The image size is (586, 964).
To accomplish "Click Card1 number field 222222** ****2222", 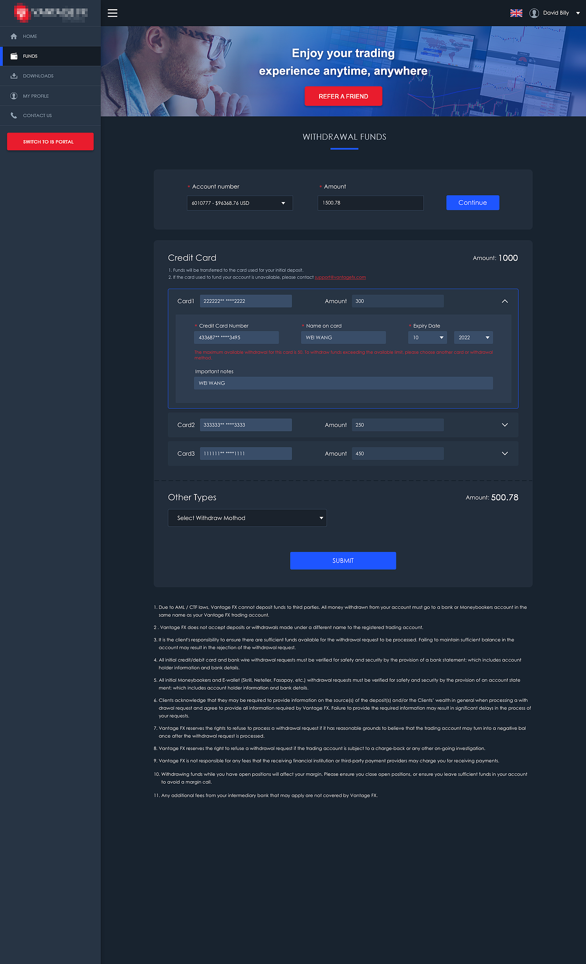I will [246, 301].
